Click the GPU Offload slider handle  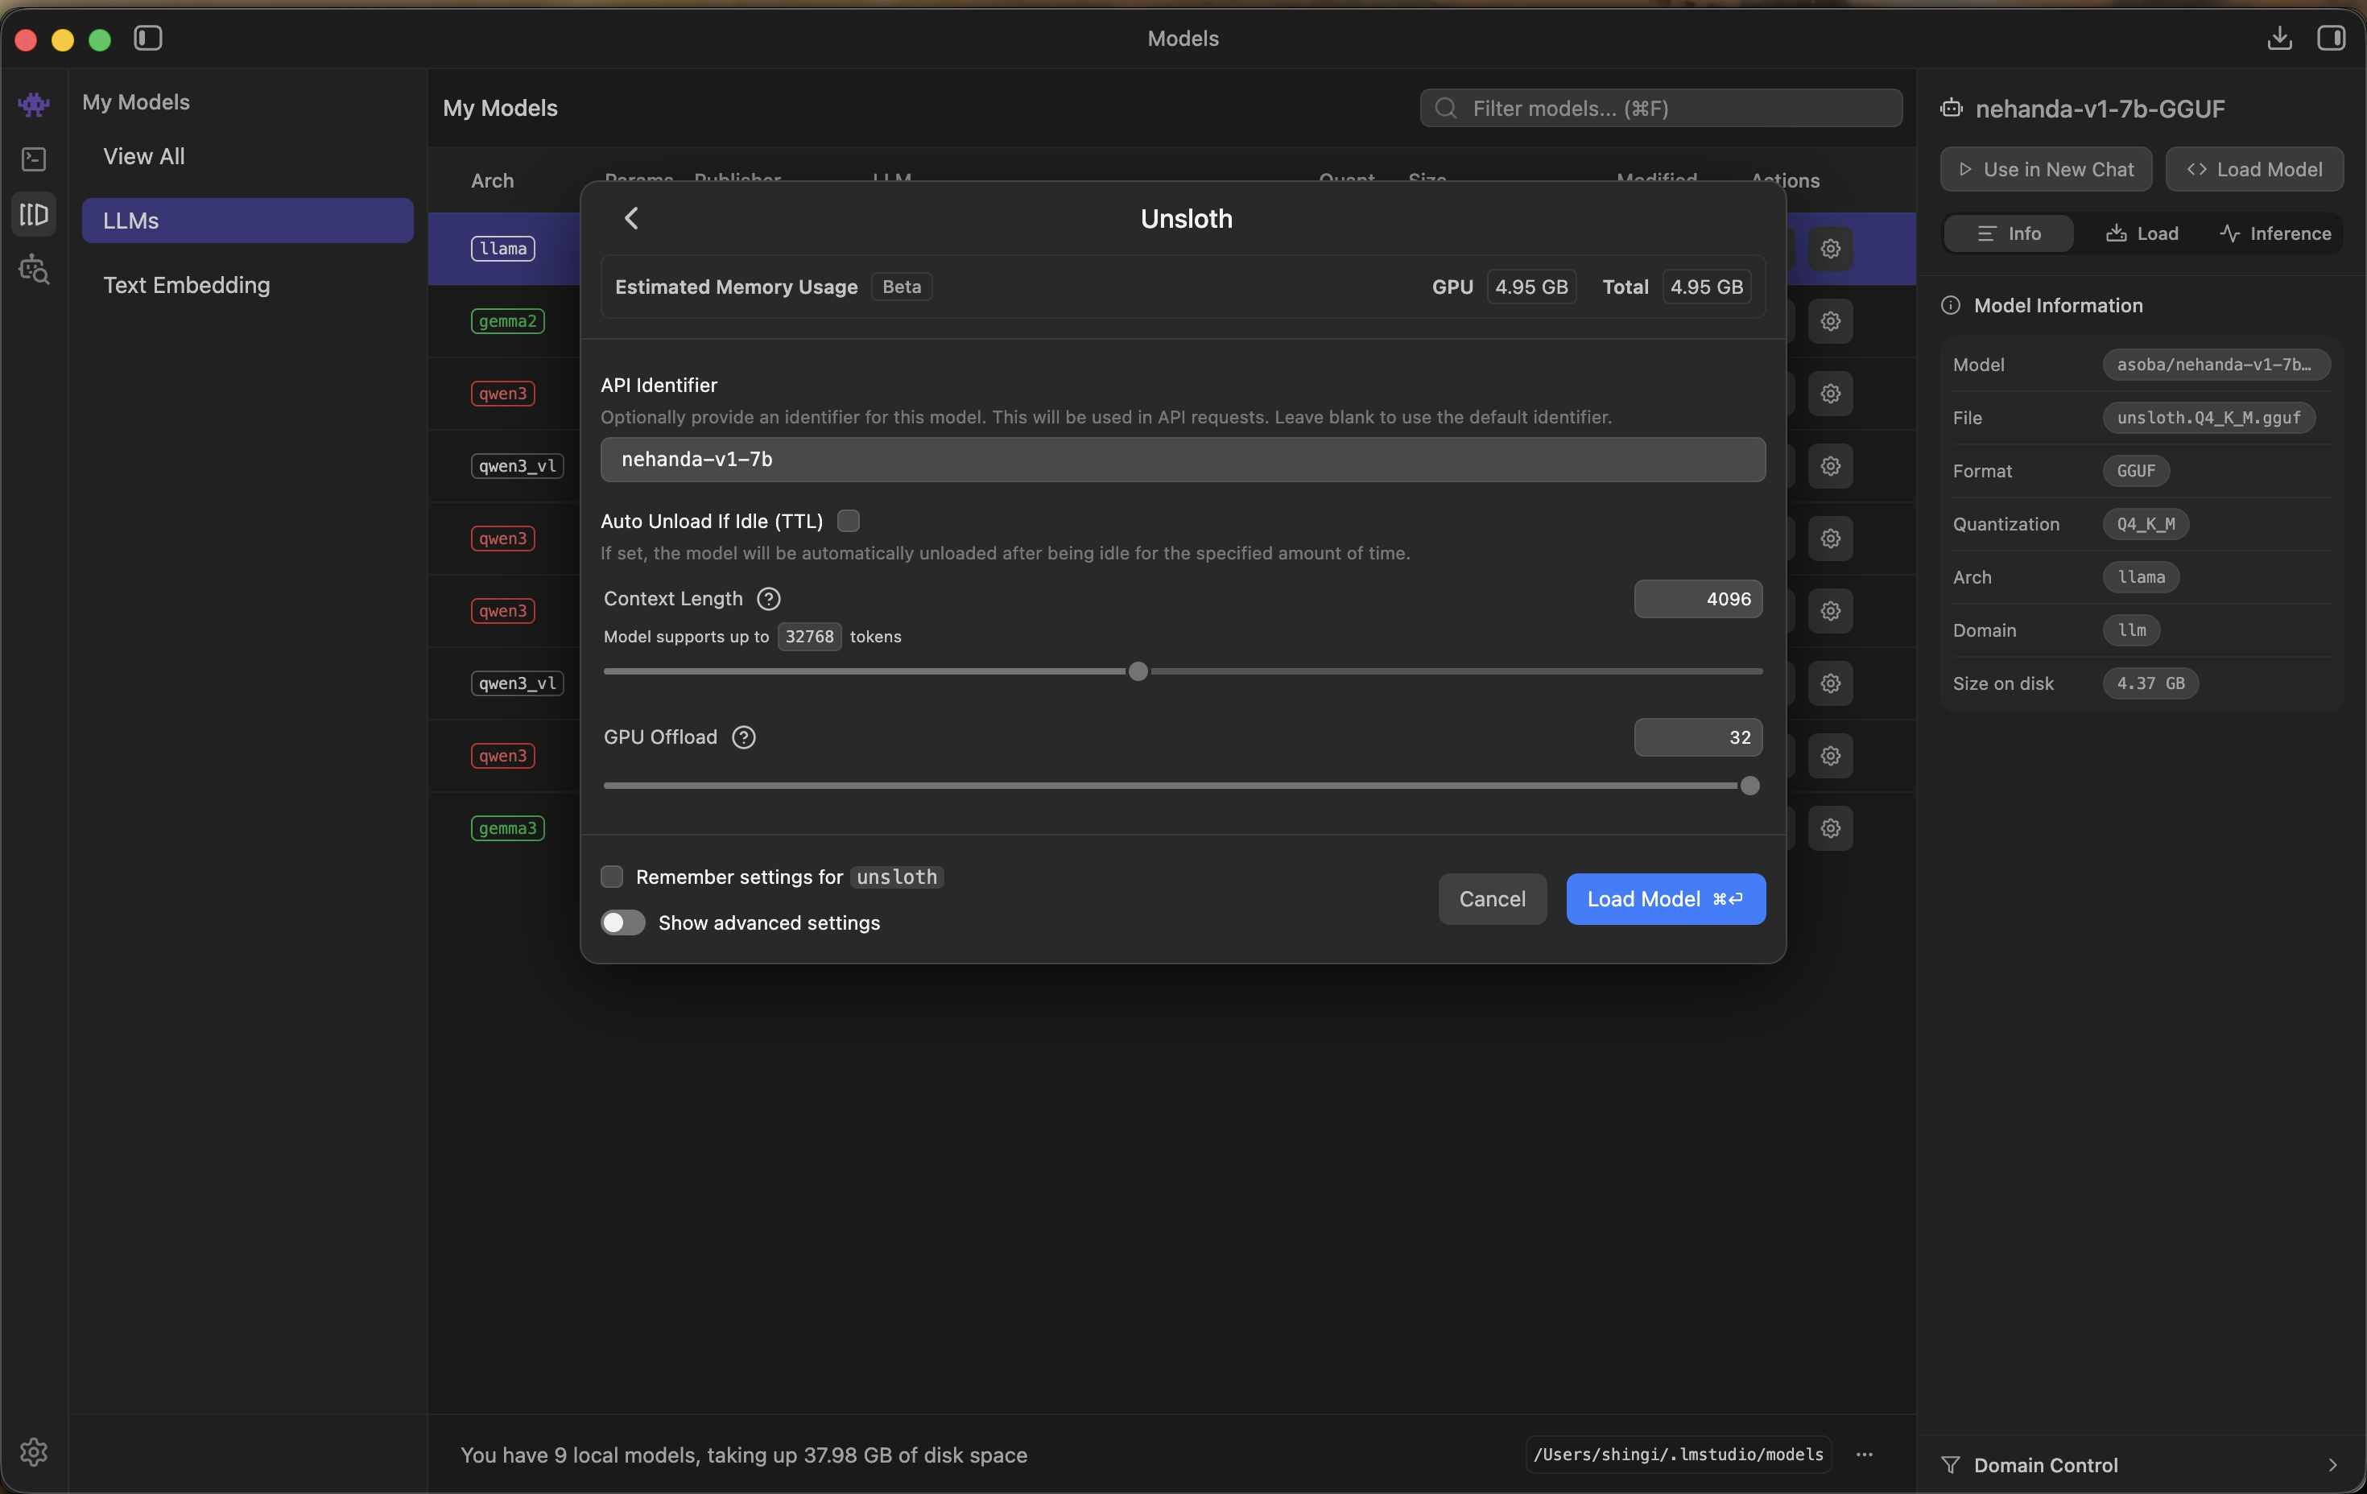coord(1749,784)
